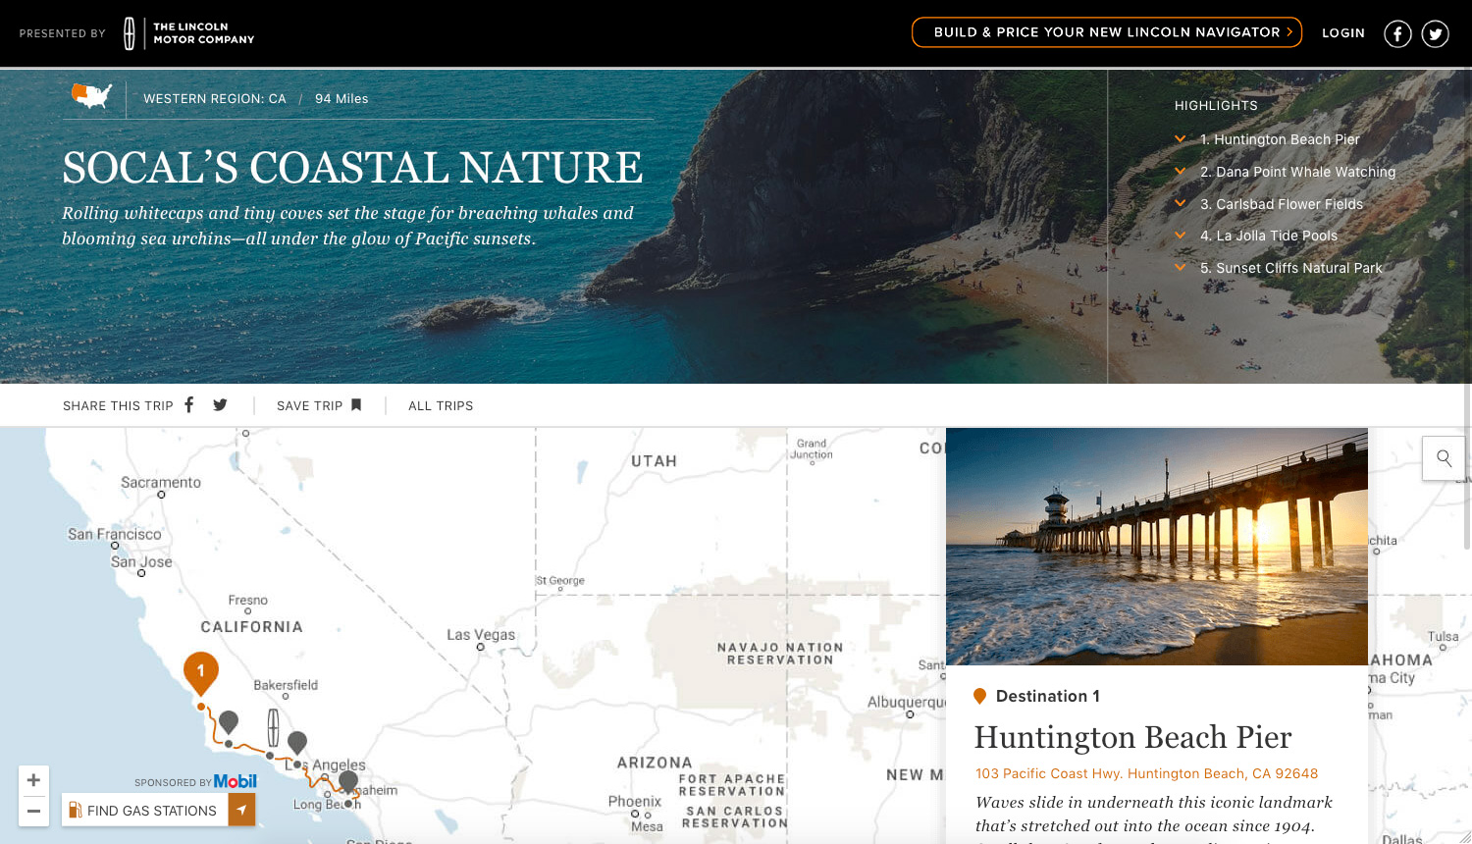Select orange map marker number 1
1472x844 pixels.
pyautogui.click(x=201, y=672)
